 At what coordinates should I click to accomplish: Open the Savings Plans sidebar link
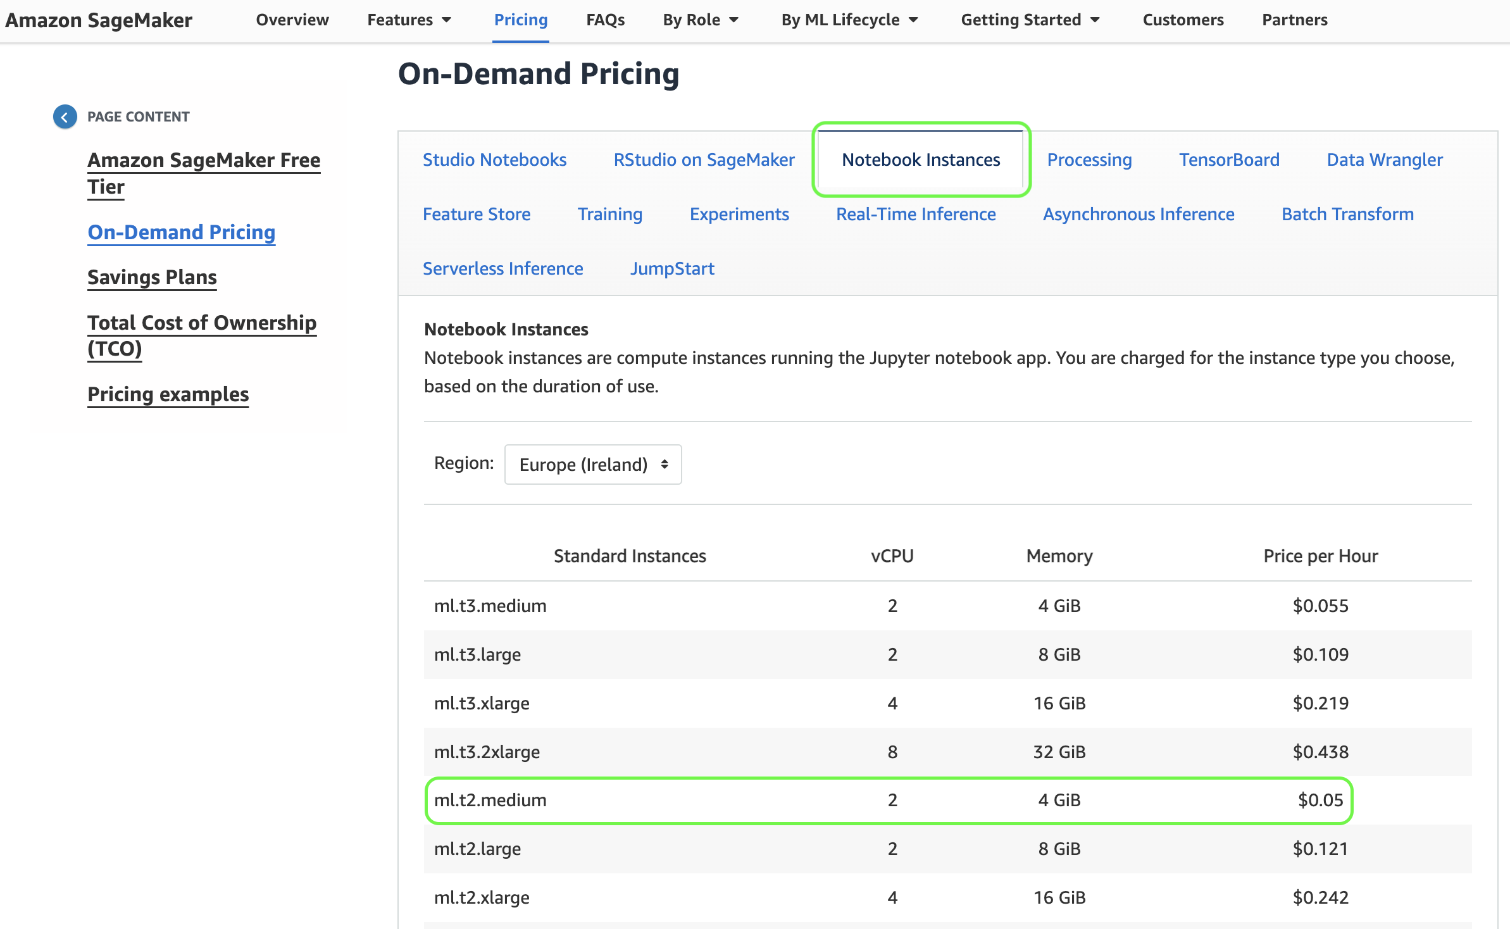pos(152,277)
